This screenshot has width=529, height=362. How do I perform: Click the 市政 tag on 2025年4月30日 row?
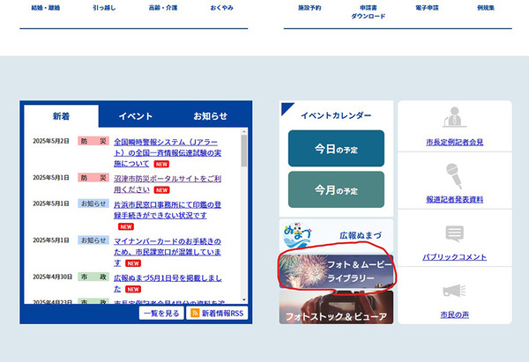(x=93, y=277)
